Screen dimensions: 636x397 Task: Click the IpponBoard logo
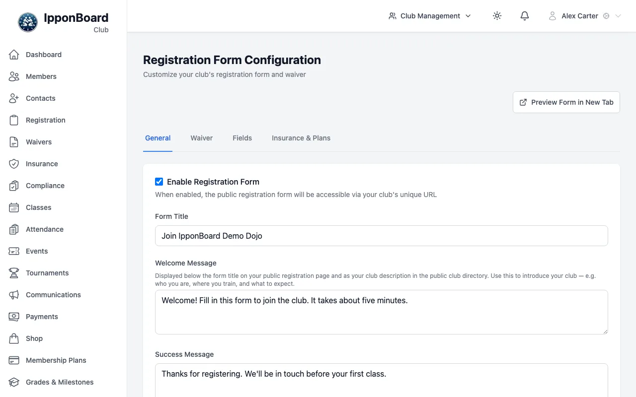(x=28, y=22)
